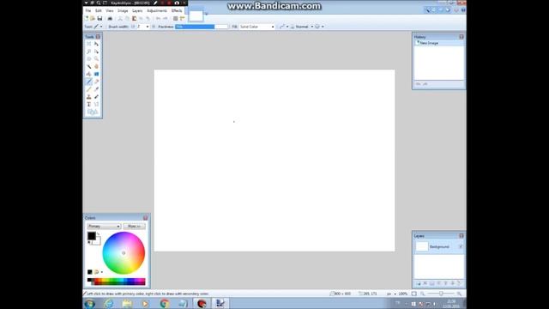Click Add color to palette icon
The image size is (549, 309).
coord(89,272)
